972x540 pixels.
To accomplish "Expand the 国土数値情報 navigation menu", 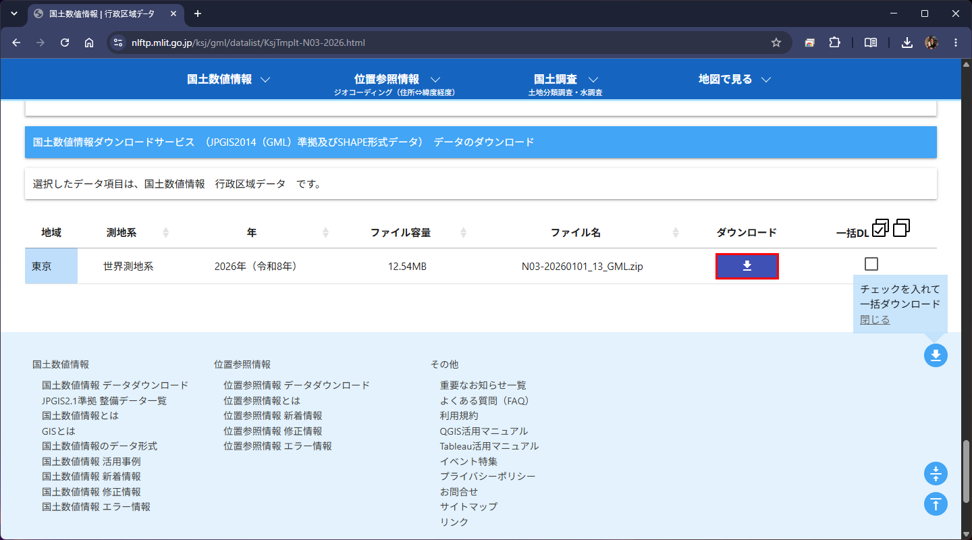I will click(x=229, y=79).
